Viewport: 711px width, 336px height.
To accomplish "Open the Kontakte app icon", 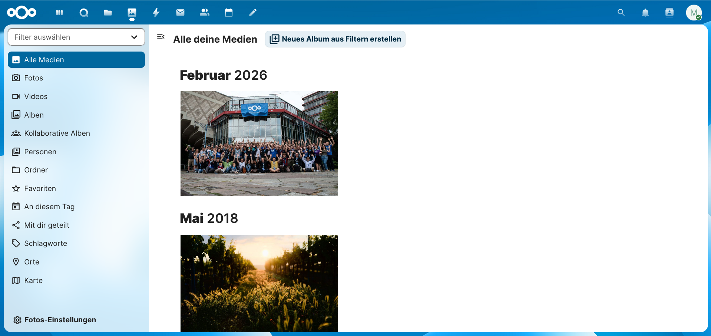I will coord(204,12).
